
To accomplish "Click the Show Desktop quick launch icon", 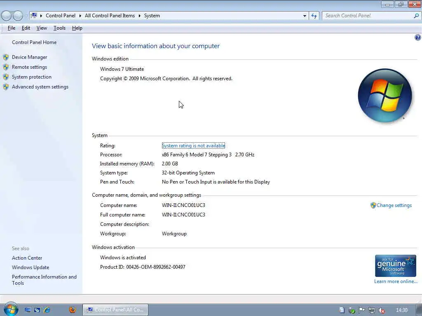I will pos(28,310).
